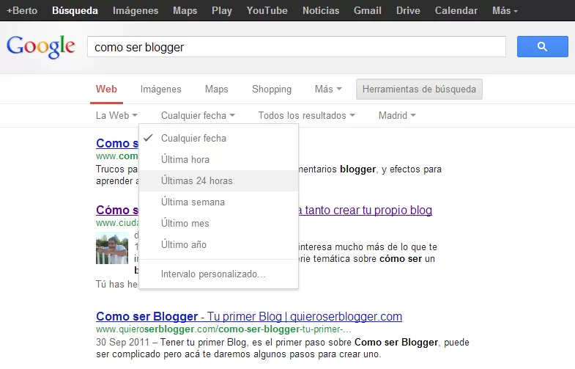Screen dimensions: 575x369
Task: Switch to the Maps results tab
Action: click(x=216, y=89)
